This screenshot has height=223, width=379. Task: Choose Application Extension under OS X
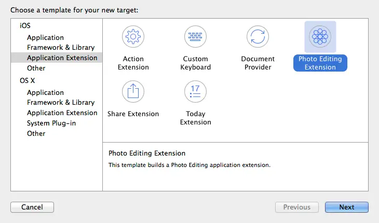[62, 113]
